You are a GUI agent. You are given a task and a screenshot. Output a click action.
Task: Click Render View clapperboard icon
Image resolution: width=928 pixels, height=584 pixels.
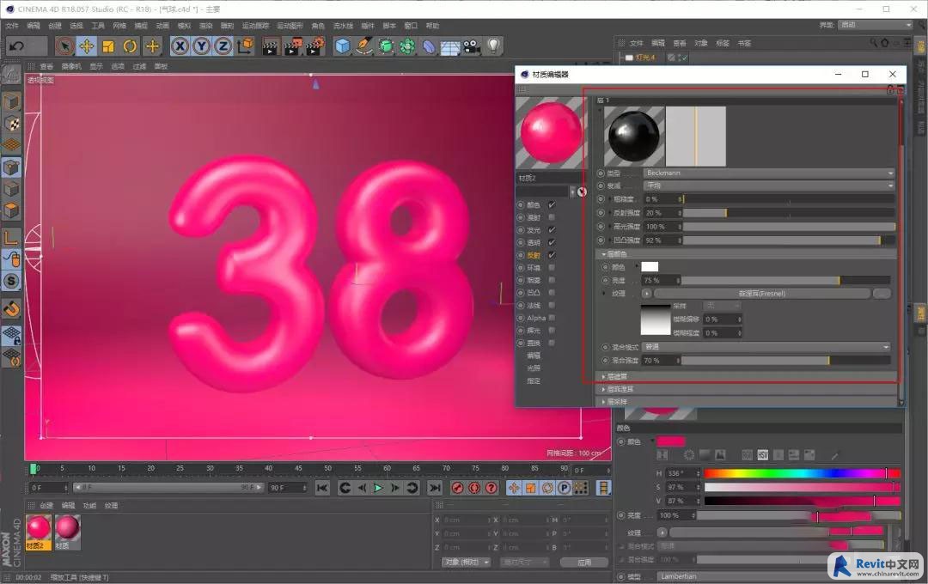point(271,46)
